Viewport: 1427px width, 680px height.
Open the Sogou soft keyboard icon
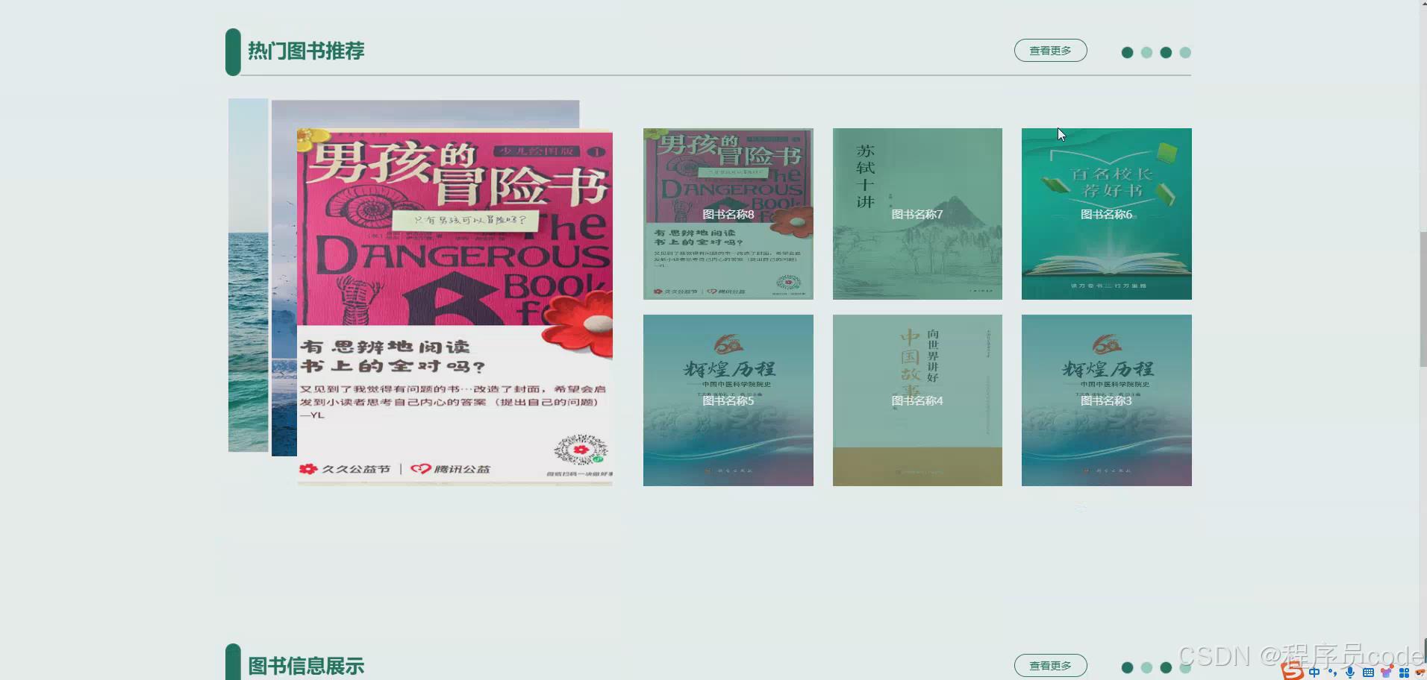1368,673
